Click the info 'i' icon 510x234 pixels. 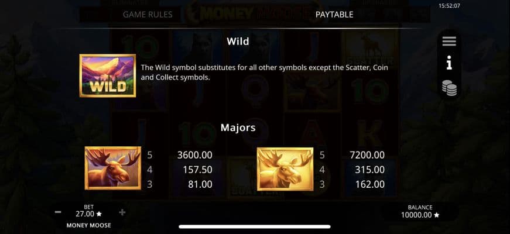[x=449, y=63]
